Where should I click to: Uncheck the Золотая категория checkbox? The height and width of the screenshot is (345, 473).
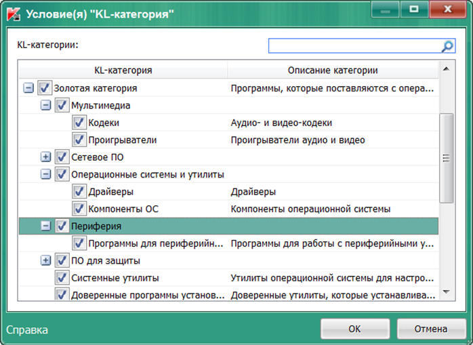pyautogui.click(x=45, y=88)
